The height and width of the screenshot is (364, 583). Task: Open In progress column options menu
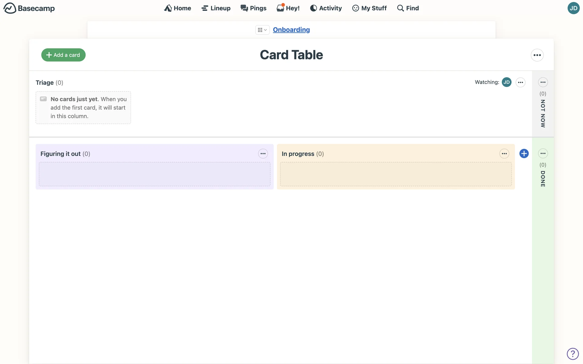[504, 154]
